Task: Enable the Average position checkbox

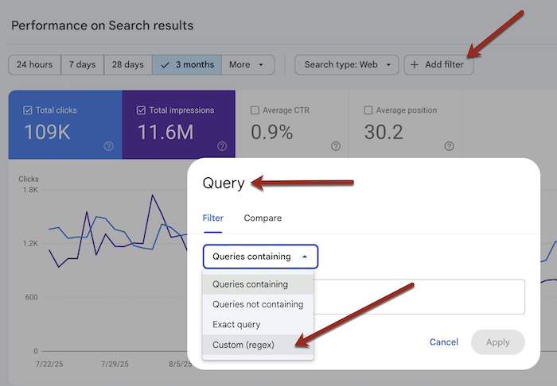Action: (368, 110)
